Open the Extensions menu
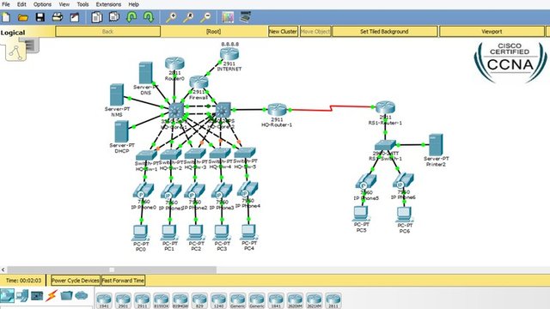 coord(108,4)
